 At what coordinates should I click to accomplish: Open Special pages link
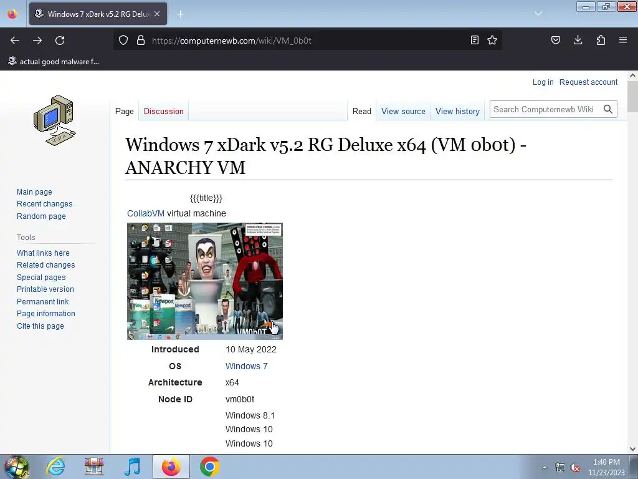pyautogui.click(x=41, y=278)
